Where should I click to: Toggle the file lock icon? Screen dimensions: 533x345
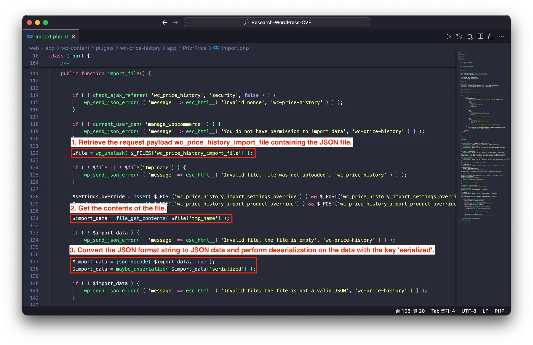(x=491, y=37)
